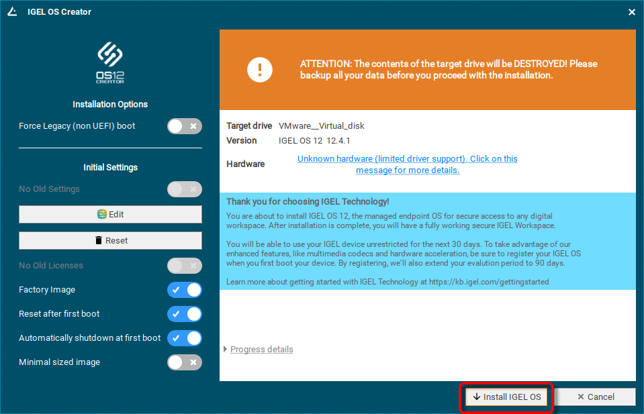644x414 pixels.
Task: Disable Automatically shutdown at first boot
Action: point(184,338)
